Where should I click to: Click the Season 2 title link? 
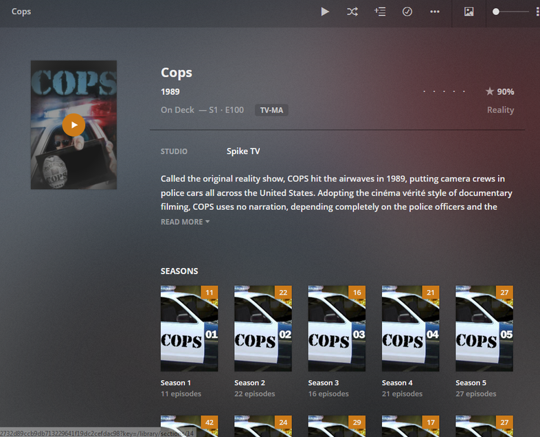tap(249, 383)
